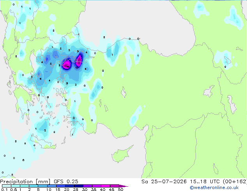Click the '(00+162)' forecast offset text
The image size is (247, 191).
tap(235, 182)
